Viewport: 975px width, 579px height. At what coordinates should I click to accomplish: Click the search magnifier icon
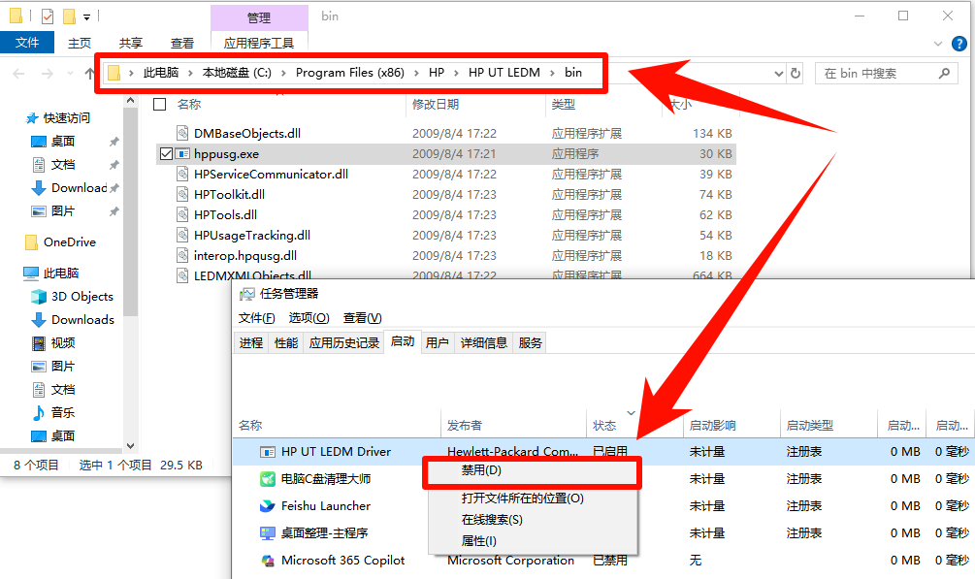945,74
